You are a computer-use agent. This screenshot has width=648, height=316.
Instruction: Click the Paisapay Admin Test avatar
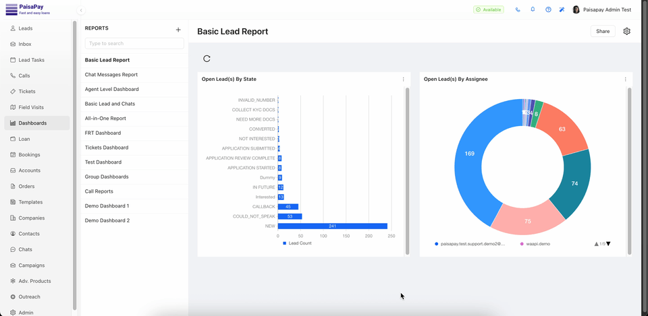coord(576,10)
